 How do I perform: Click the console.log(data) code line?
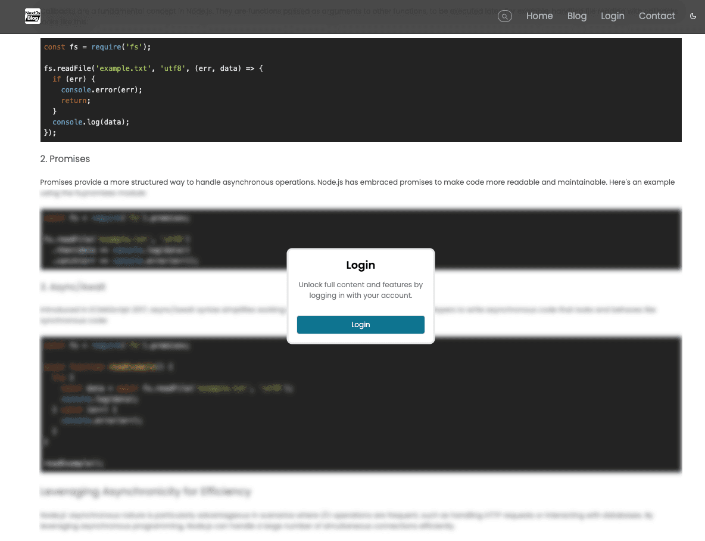[x=91, y=122]
